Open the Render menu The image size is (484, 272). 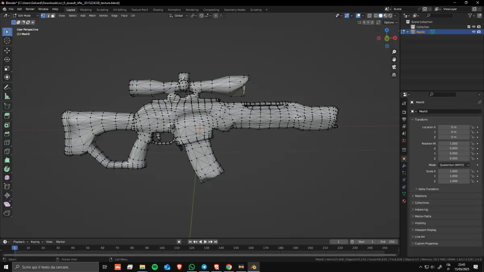click(x=30, y=9)
